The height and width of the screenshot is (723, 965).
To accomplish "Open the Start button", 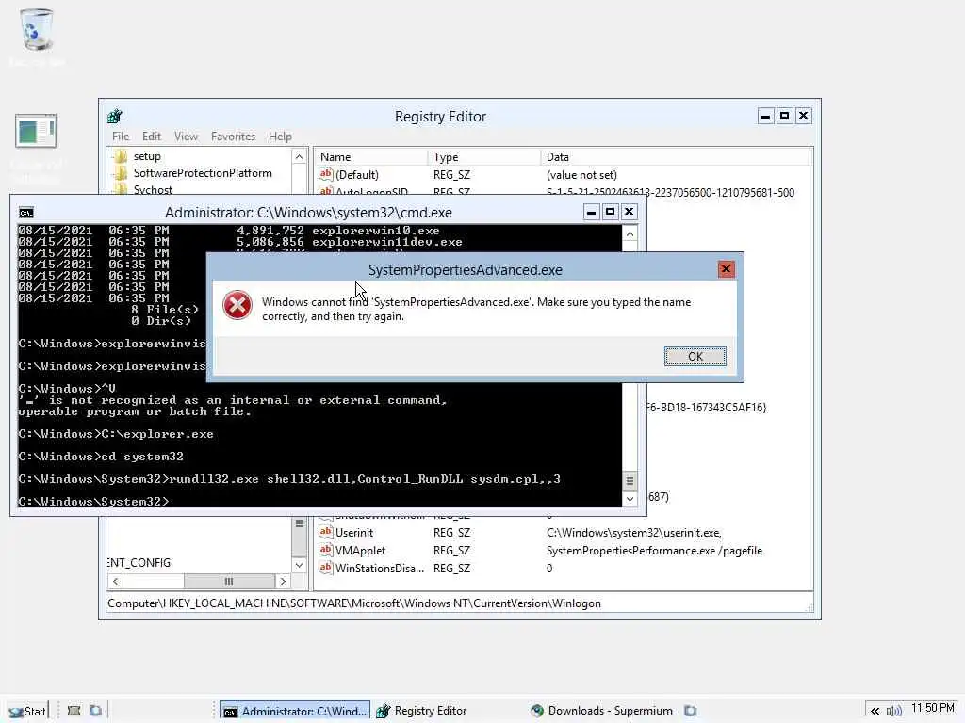I will [27, 712].
